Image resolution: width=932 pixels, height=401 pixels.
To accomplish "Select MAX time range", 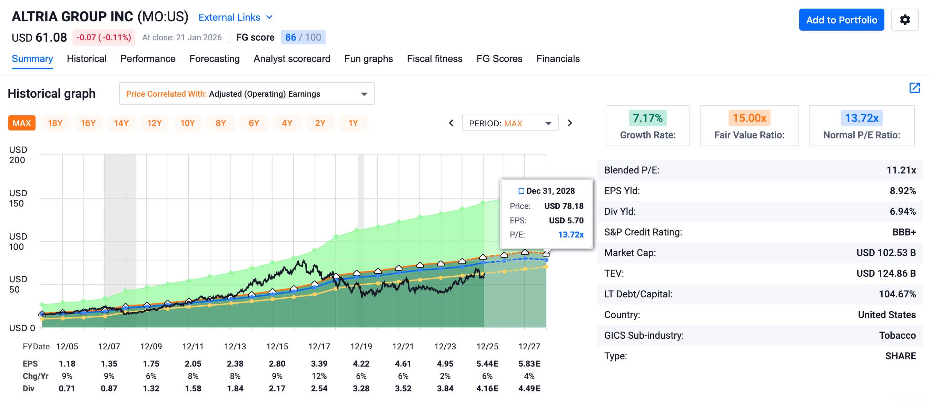I will click(22, 123).
